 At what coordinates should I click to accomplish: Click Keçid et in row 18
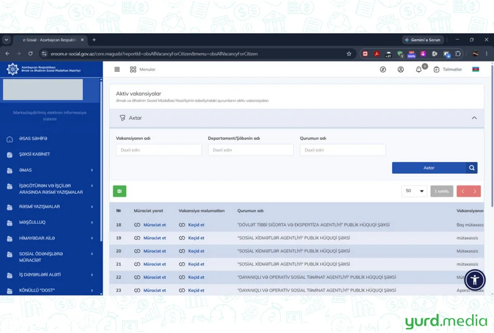click(x=191, y=225)
